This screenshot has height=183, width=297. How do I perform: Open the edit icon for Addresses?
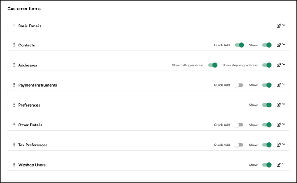point(279,65)
